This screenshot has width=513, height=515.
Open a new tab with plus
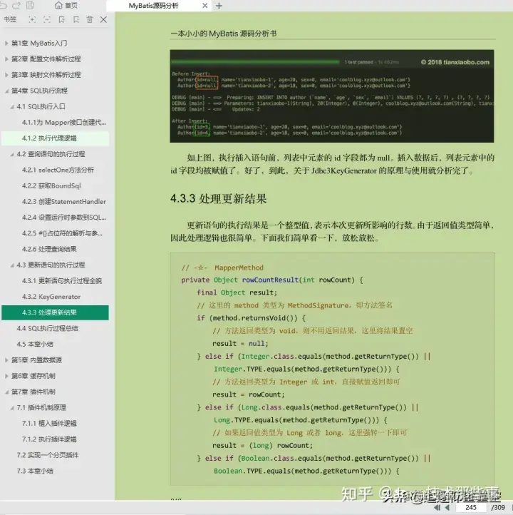coord(219,6)
